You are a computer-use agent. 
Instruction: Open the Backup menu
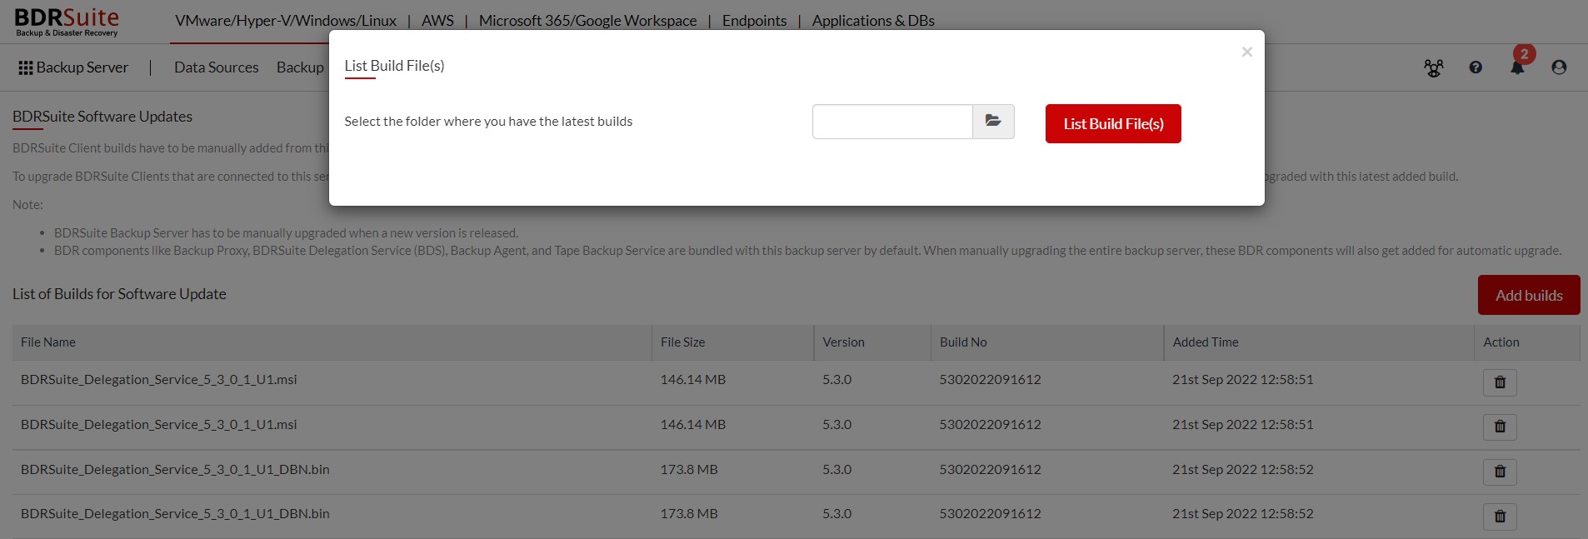pos(300,67)
